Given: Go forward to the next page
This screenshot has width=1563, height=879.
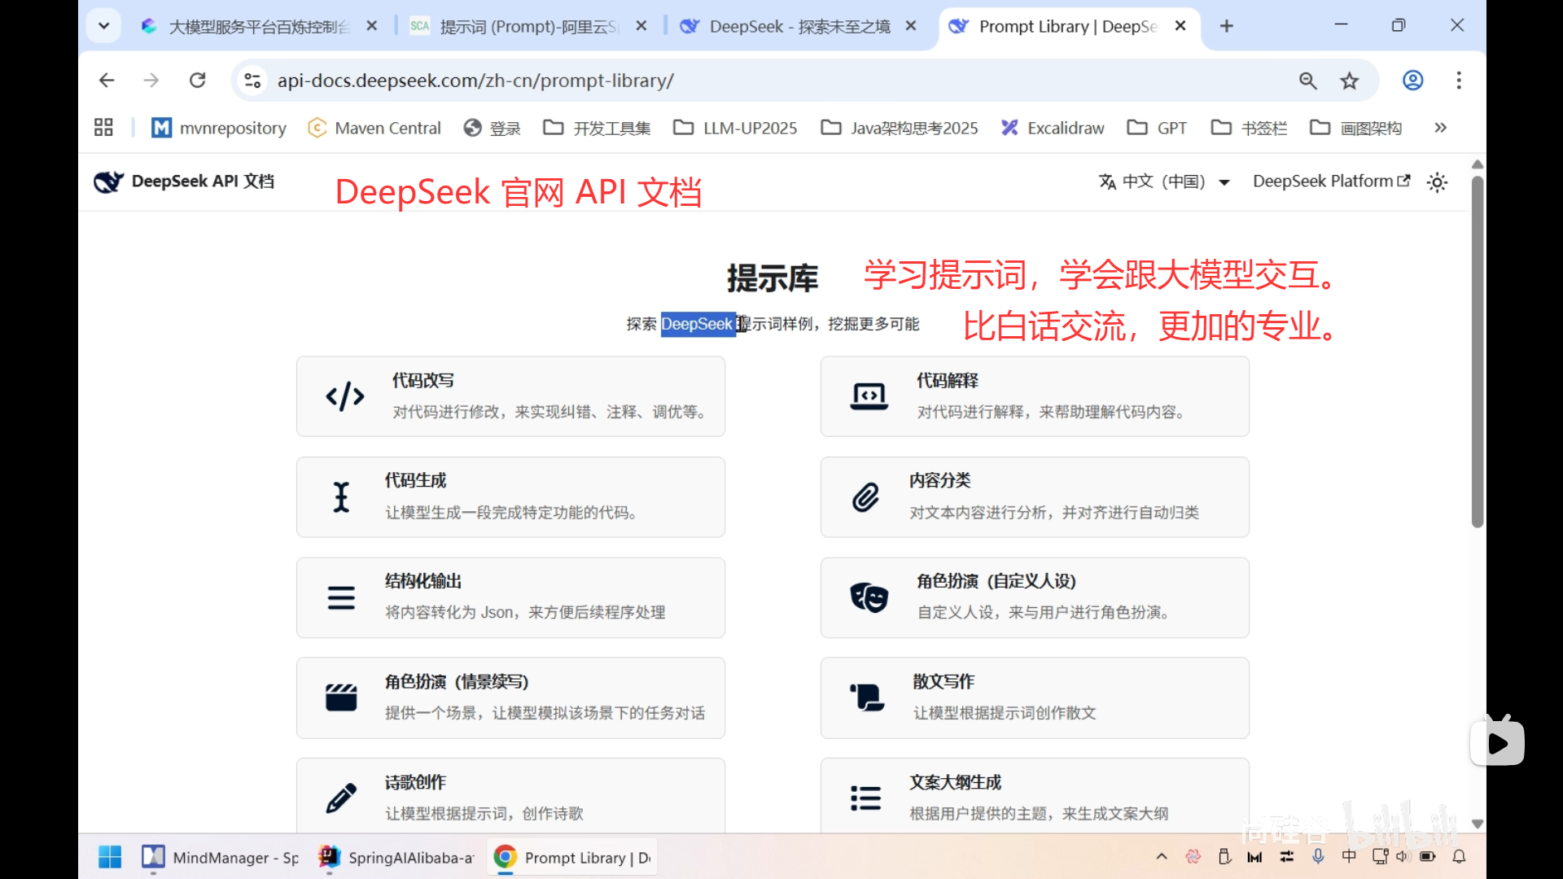Looking at the screenshot, I should coord(151,81).
